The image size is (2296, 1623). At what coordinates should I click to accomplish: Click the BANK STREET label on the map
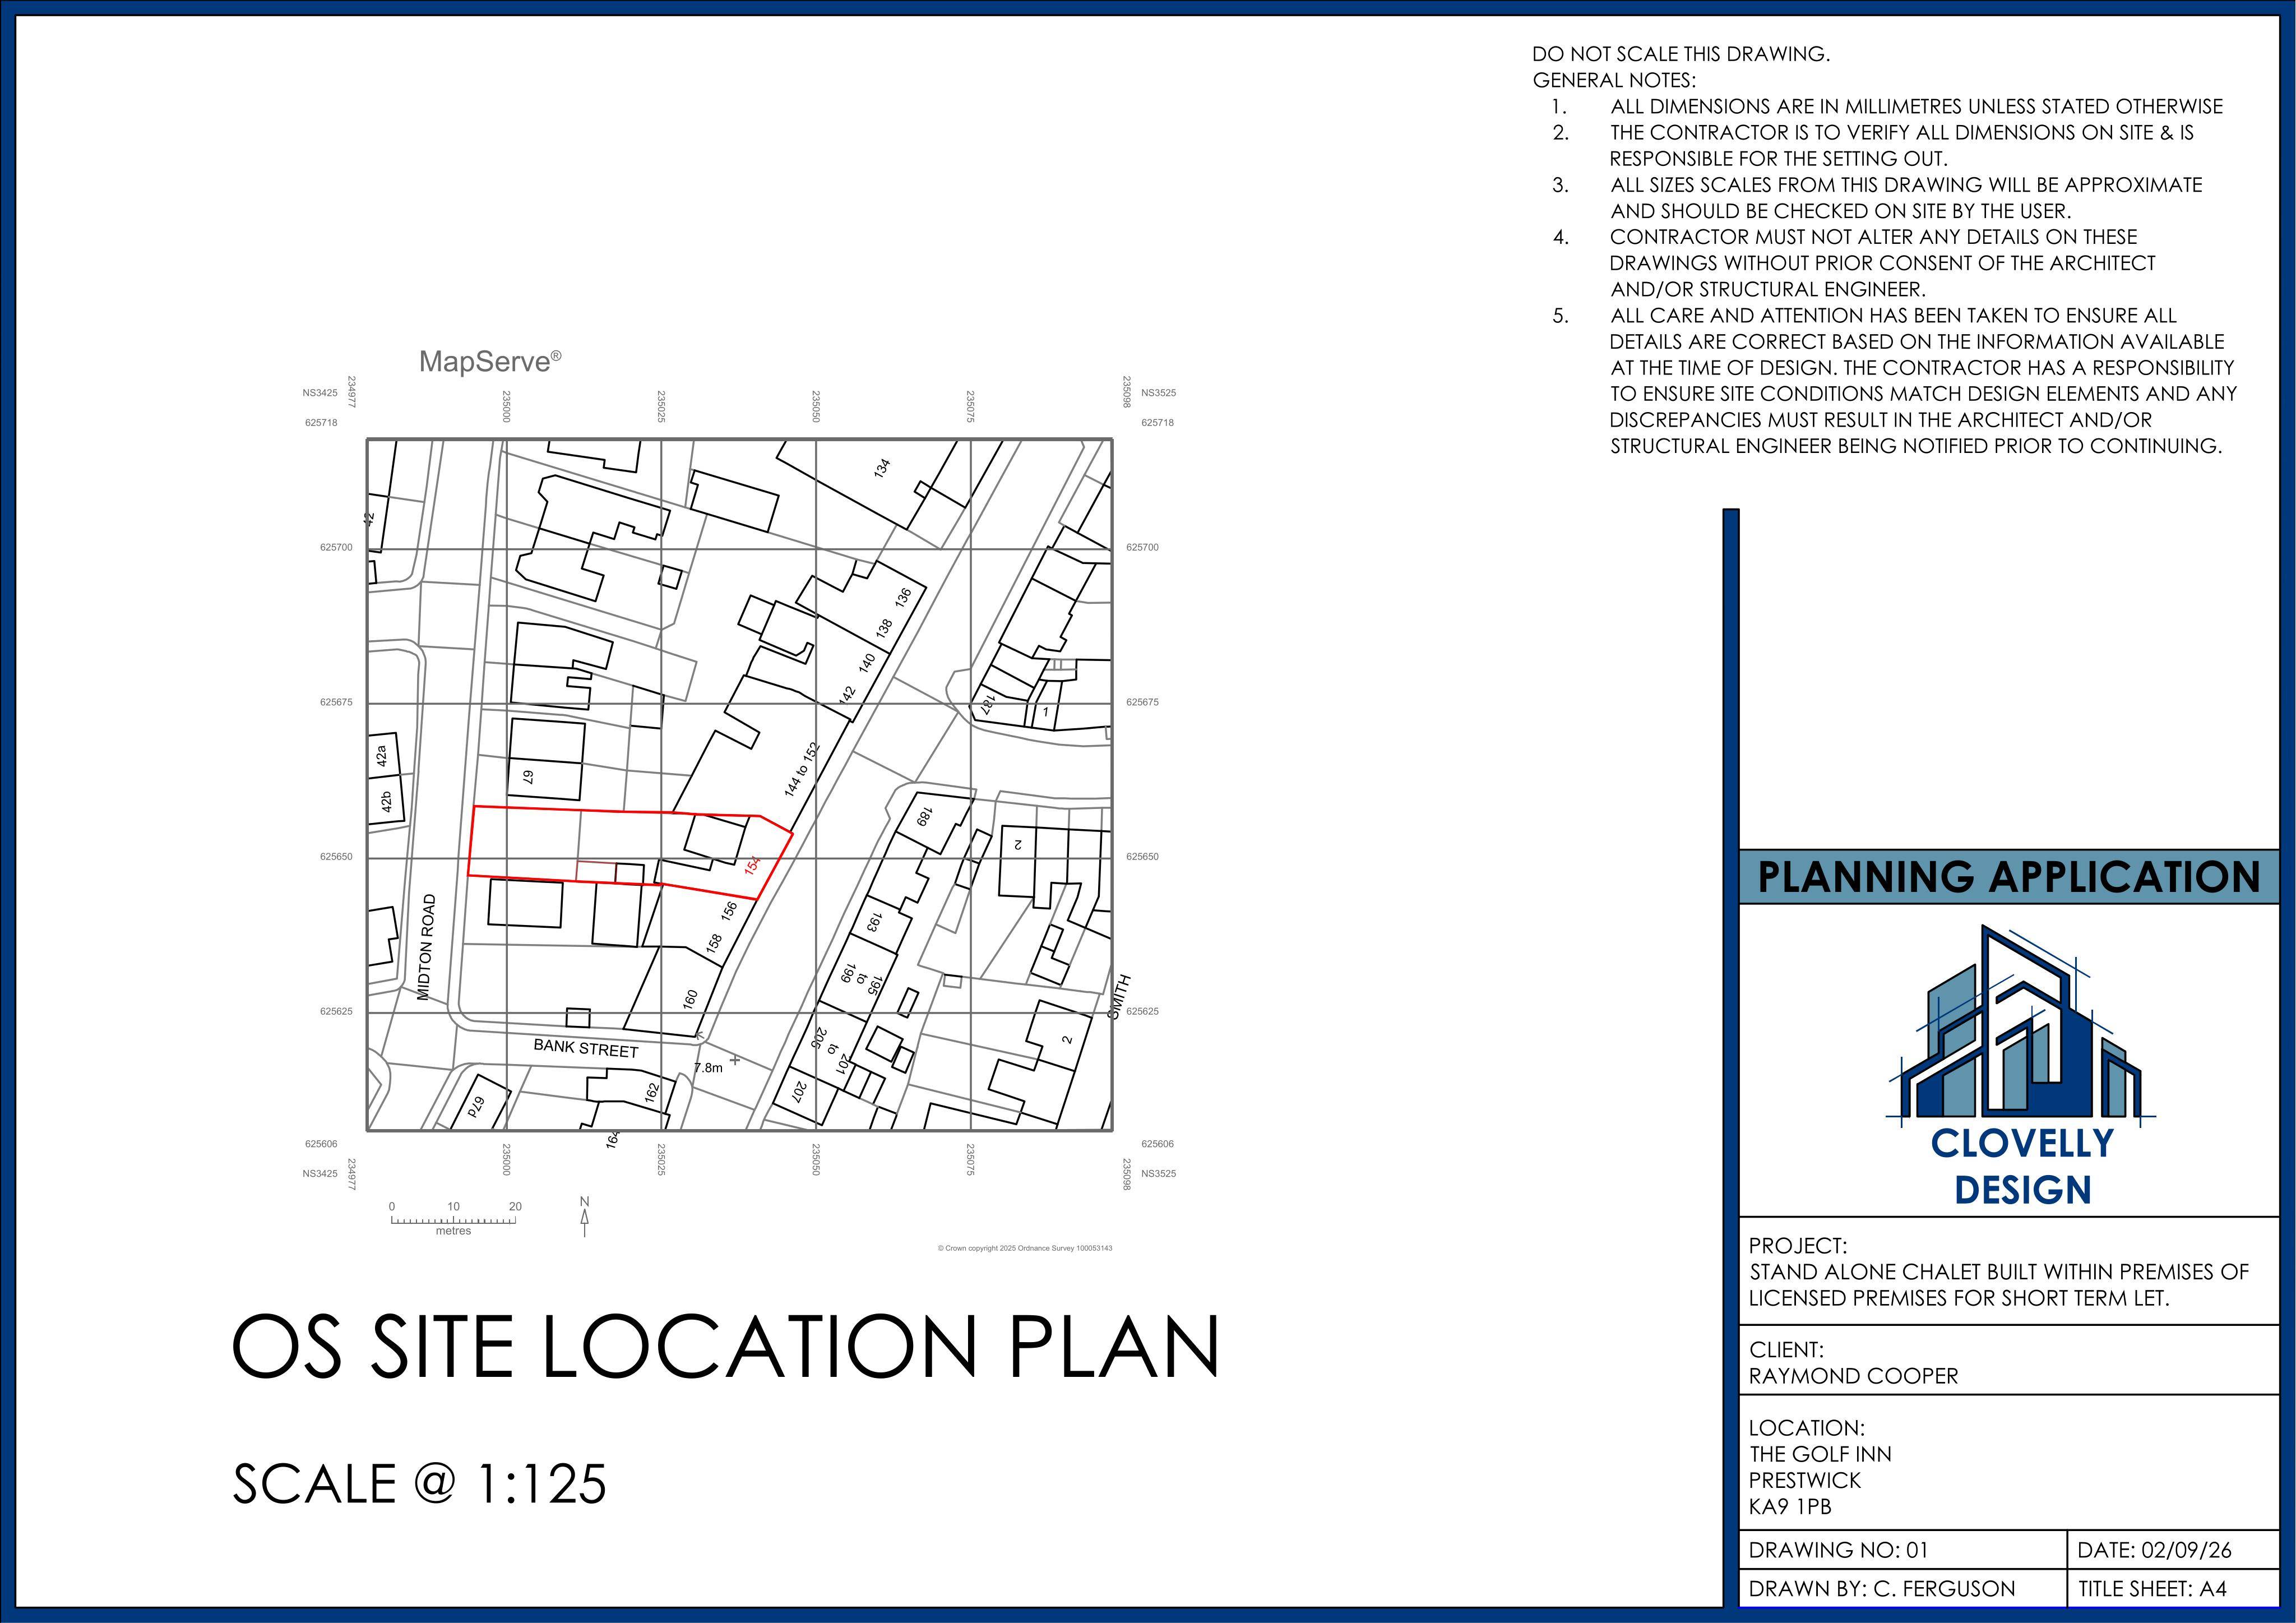pyautogui.click(x=586, y=1048)
